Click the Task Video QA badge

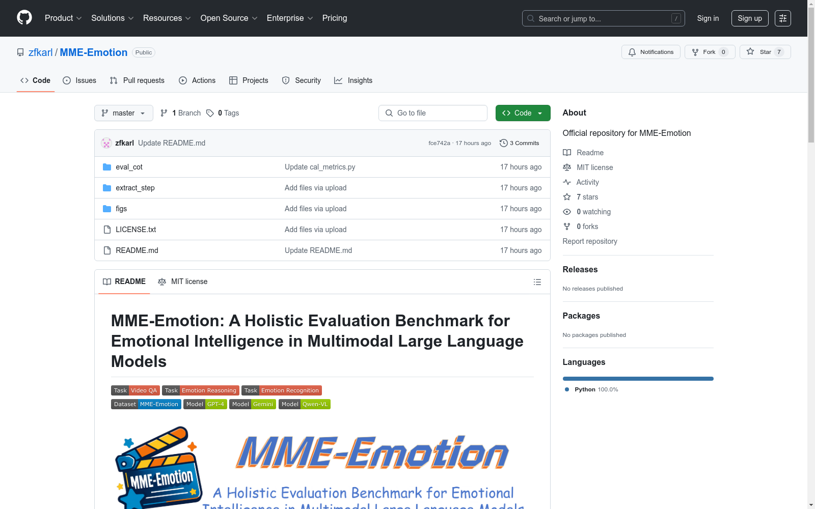(135, 390)
